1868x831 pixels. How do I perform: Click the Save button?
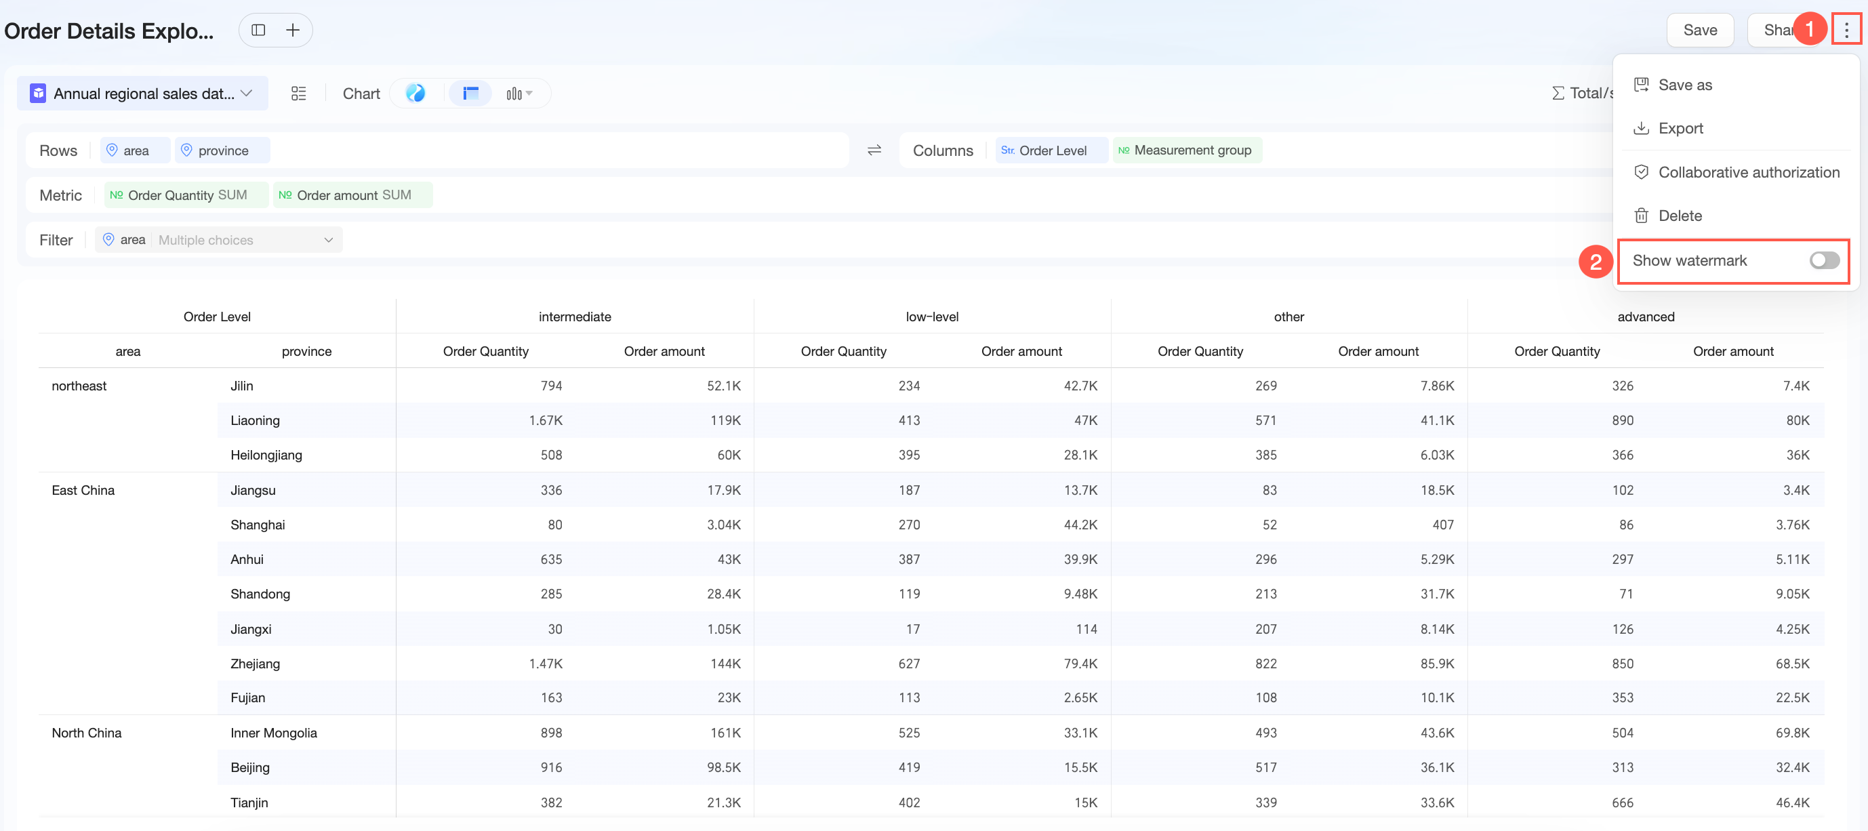1700,31
